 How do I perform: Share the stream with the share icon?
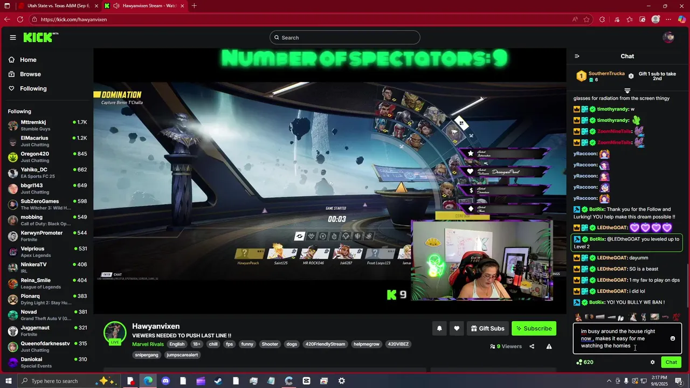coord(532,347)
